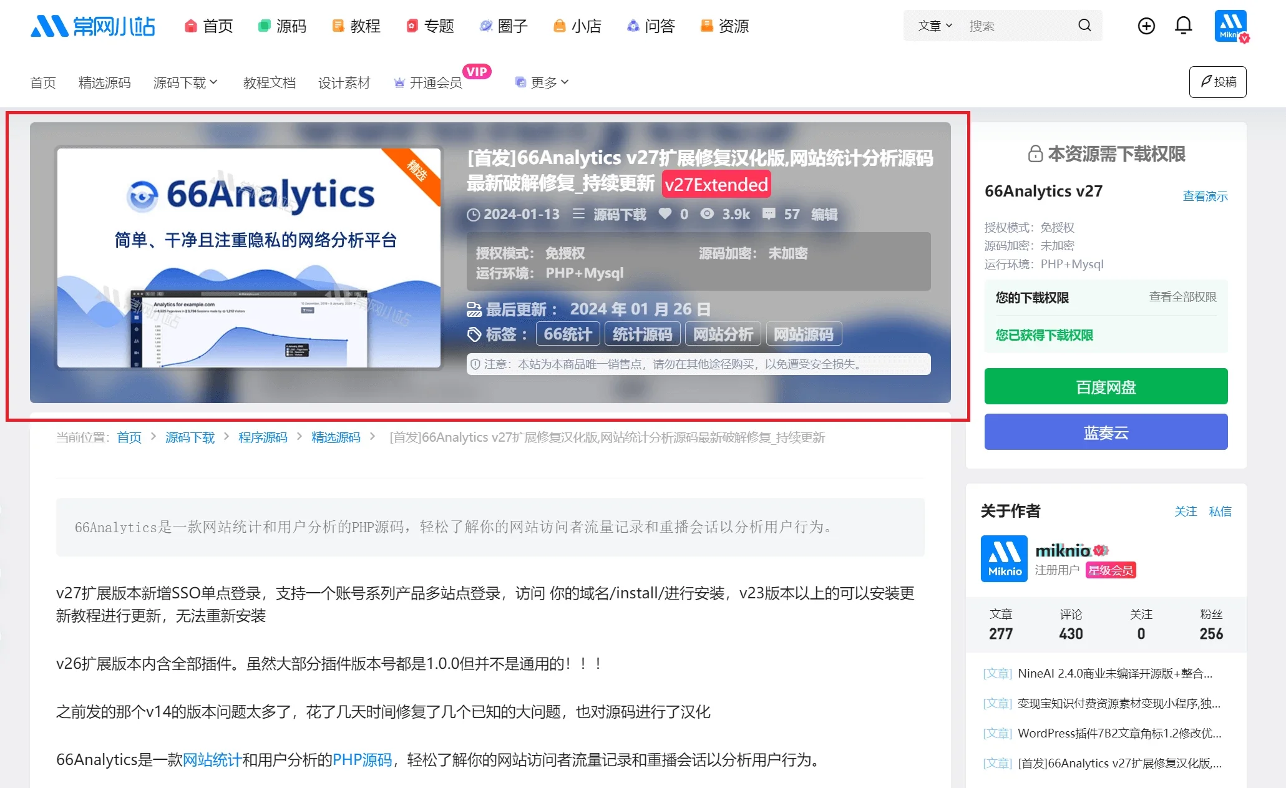
Task: Click the search magnifier icon
Action: [1084, 26]
